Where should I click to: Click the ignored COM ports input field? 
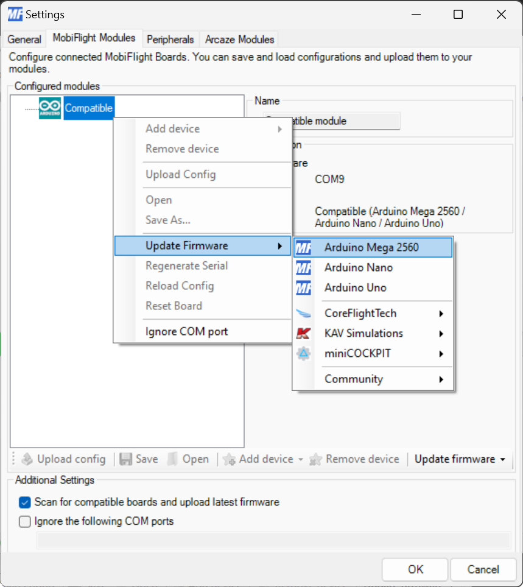[x=274, y=541]
